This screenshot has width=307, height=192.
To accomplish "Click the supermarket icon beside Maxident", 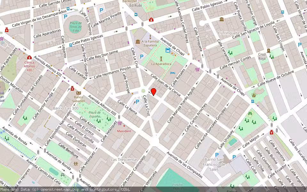I will (120, 123).
